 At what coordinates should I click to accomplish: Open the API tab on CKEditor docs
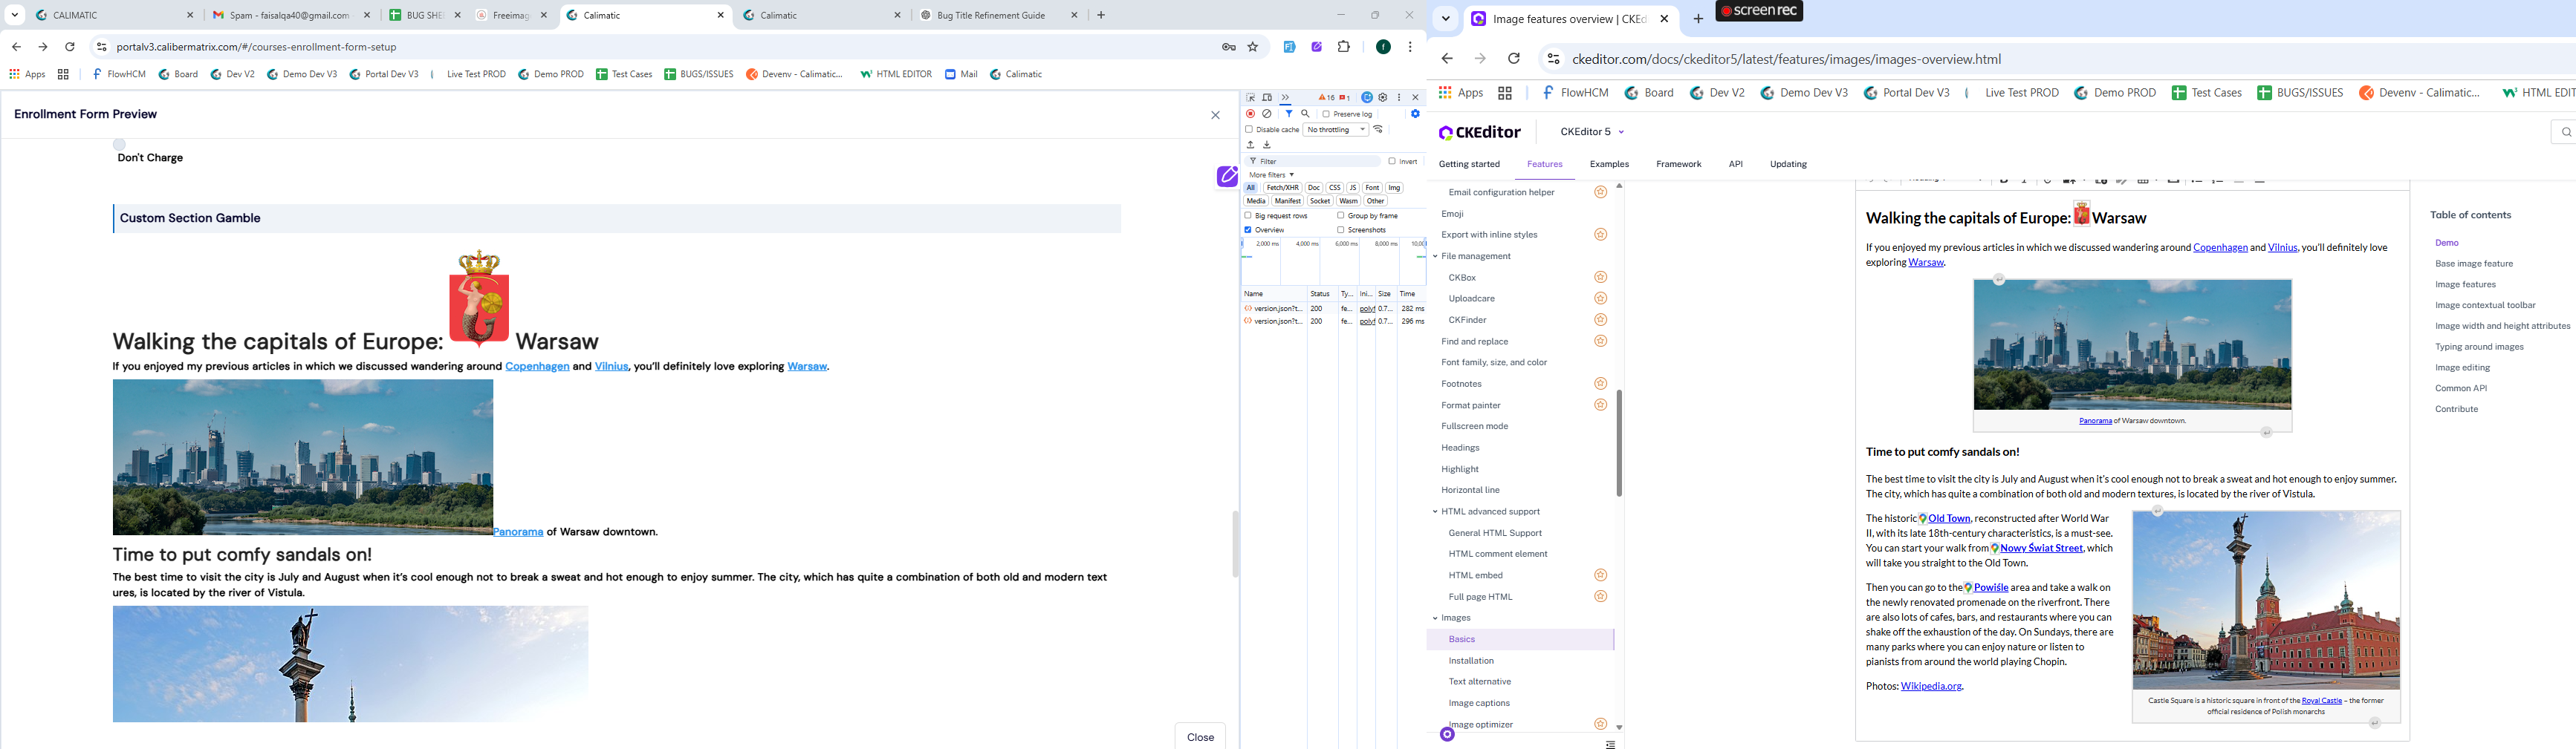(1736, 165)
